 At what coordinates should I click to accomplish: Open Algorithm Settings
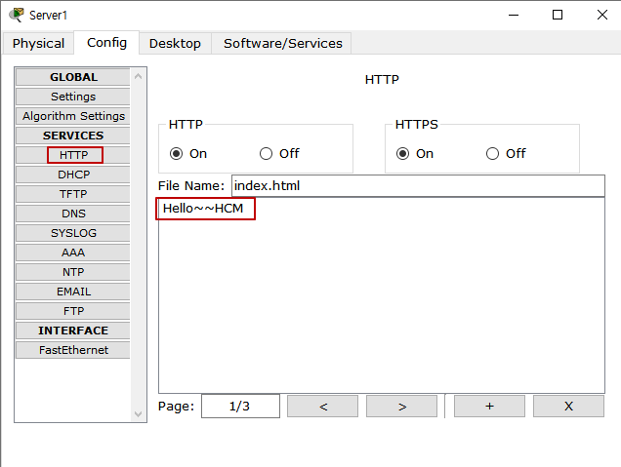[x=73, y=116]
